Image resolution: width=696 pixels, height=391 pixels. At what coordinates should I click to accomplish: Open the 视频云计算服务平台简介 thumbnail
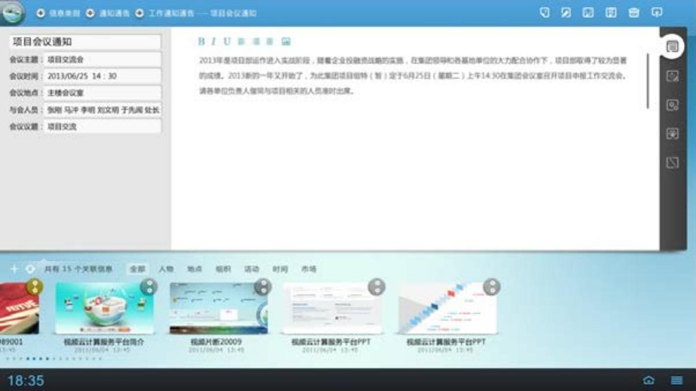105,309
